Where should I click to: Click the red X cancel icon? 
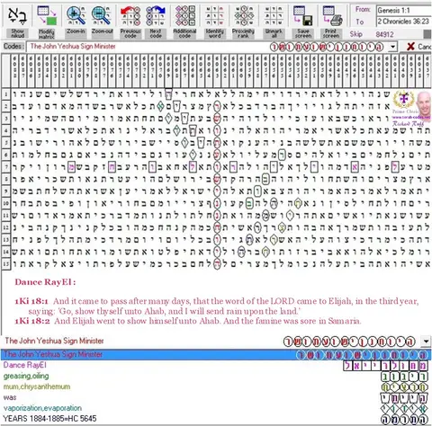click(410, 47)
